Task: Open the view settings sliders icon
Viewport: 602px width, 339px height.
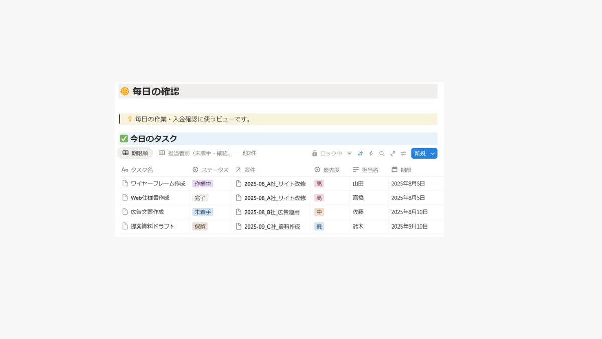Action: 403,153
